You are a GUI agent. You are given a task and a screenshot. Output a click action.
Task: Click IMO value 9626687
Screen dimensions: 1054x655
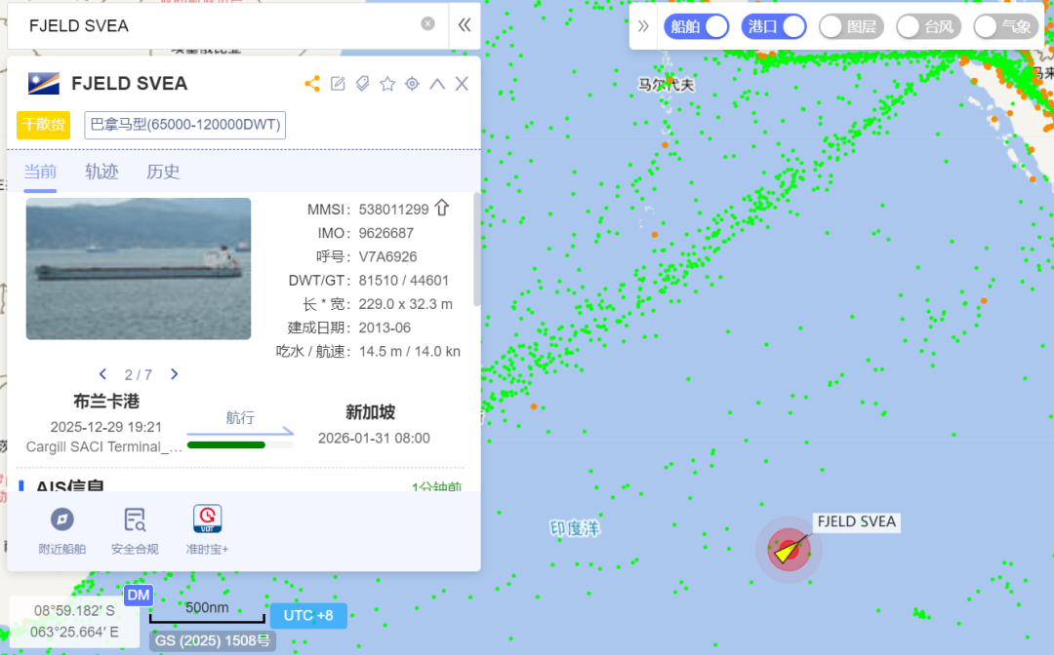point(385,233)
